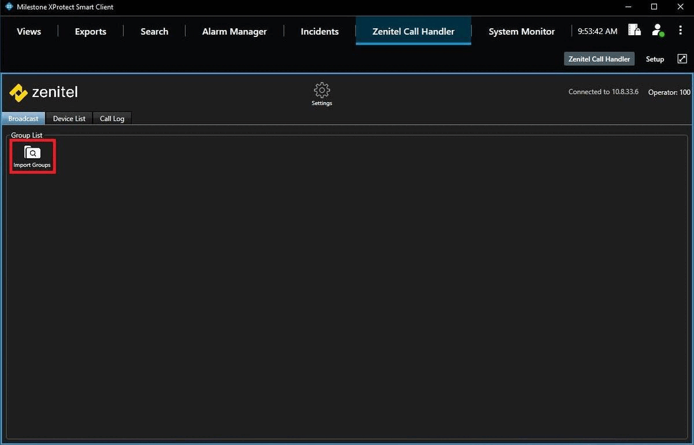Click the Zenitel logo
Image resolution: width=694 pixels, height=445 pixels.
[x=43, y=92]
